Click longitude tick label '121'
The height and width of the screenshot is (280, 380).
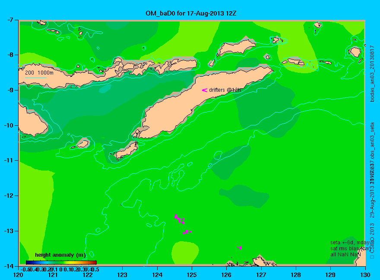(53, 275)
